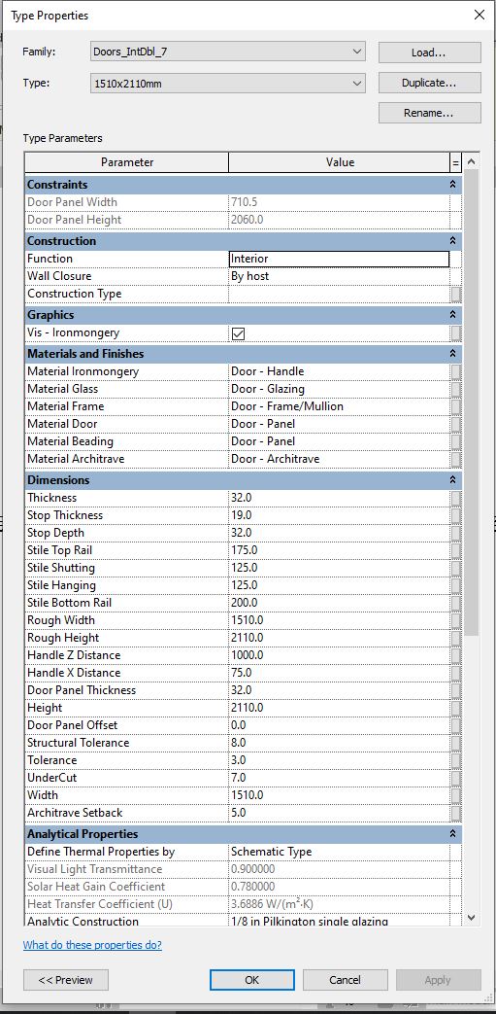Screen dimensions: 496x1014
Task: Select the Material Glass value Door - Glazing
Action: tap(339, 389)
